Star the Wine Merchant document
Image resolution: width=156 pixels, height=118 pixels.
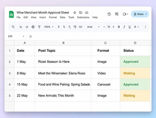click(x=75, y=13)
